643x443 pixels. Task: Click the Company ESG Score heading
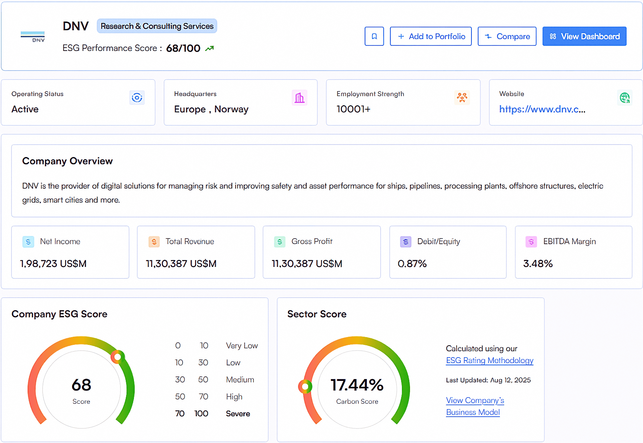pos(60,314)
